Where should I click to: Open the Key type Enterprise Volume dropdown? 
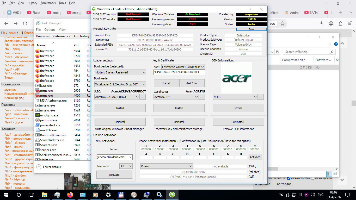point(183,67)
